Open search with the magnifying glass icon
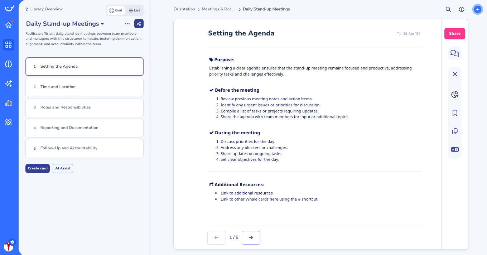This screenshot has height=255, width=487. tap(448, 9)
